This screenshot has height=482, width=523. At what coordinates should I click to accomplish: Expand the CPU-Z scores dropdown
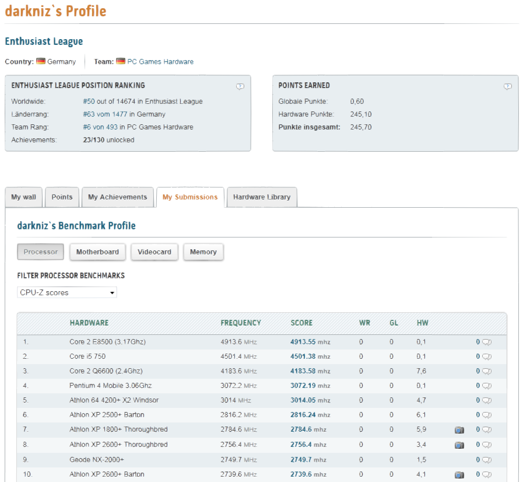pyautogui.click(x=66, y=292)
